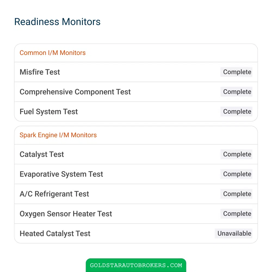
Task: Click the Catalyst Test label
Action: tap(42, 154)
